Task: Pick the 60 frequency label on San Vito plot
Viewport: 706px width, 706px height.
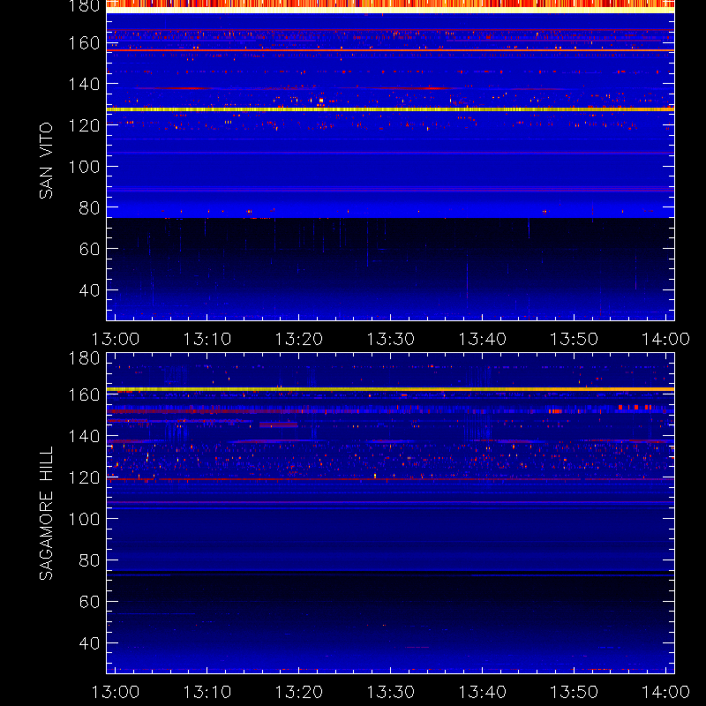Action: (89, 249)
